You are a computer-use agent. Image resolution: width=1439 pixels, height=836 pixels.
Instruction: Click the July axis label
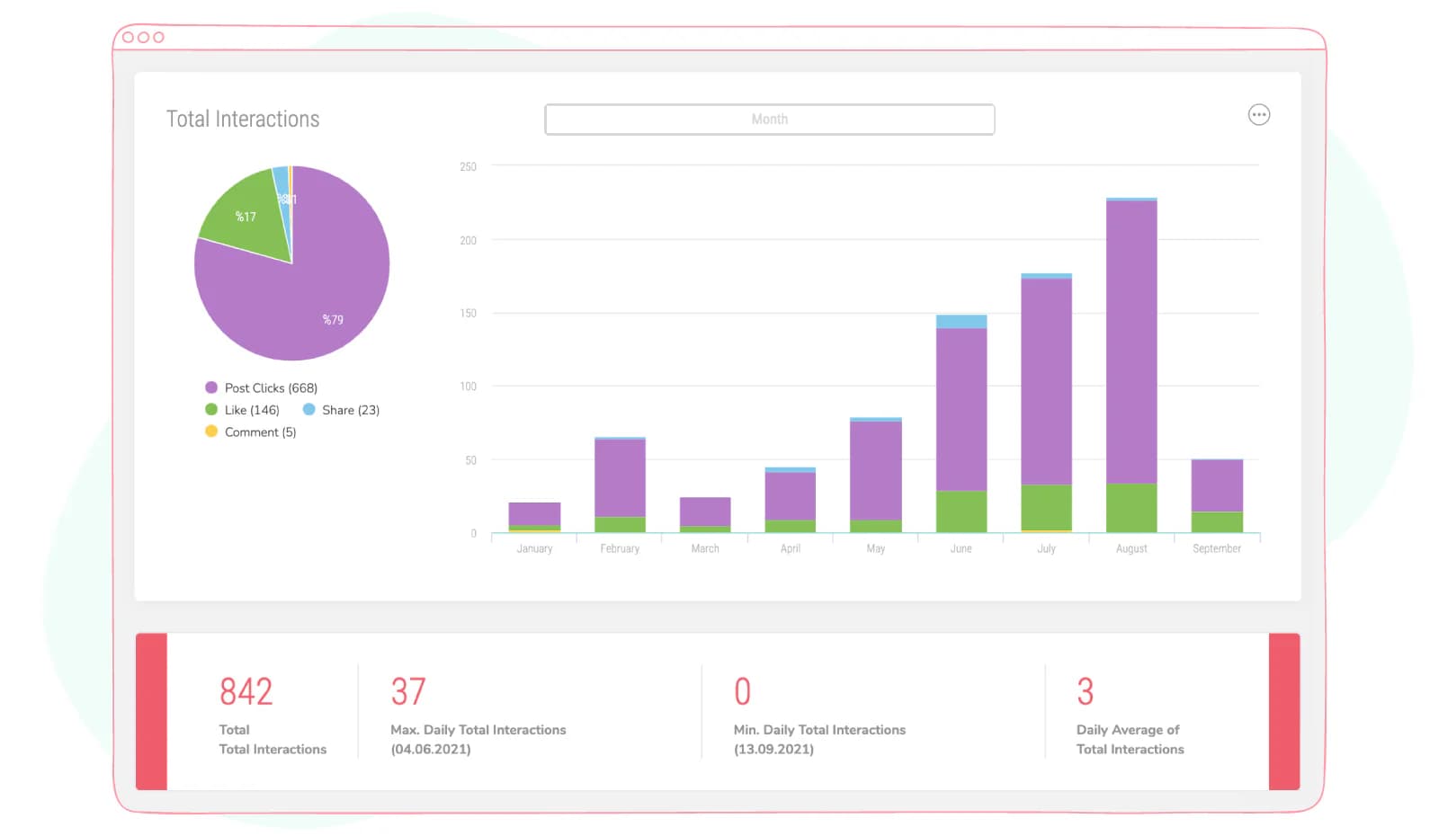point(1046,548)
